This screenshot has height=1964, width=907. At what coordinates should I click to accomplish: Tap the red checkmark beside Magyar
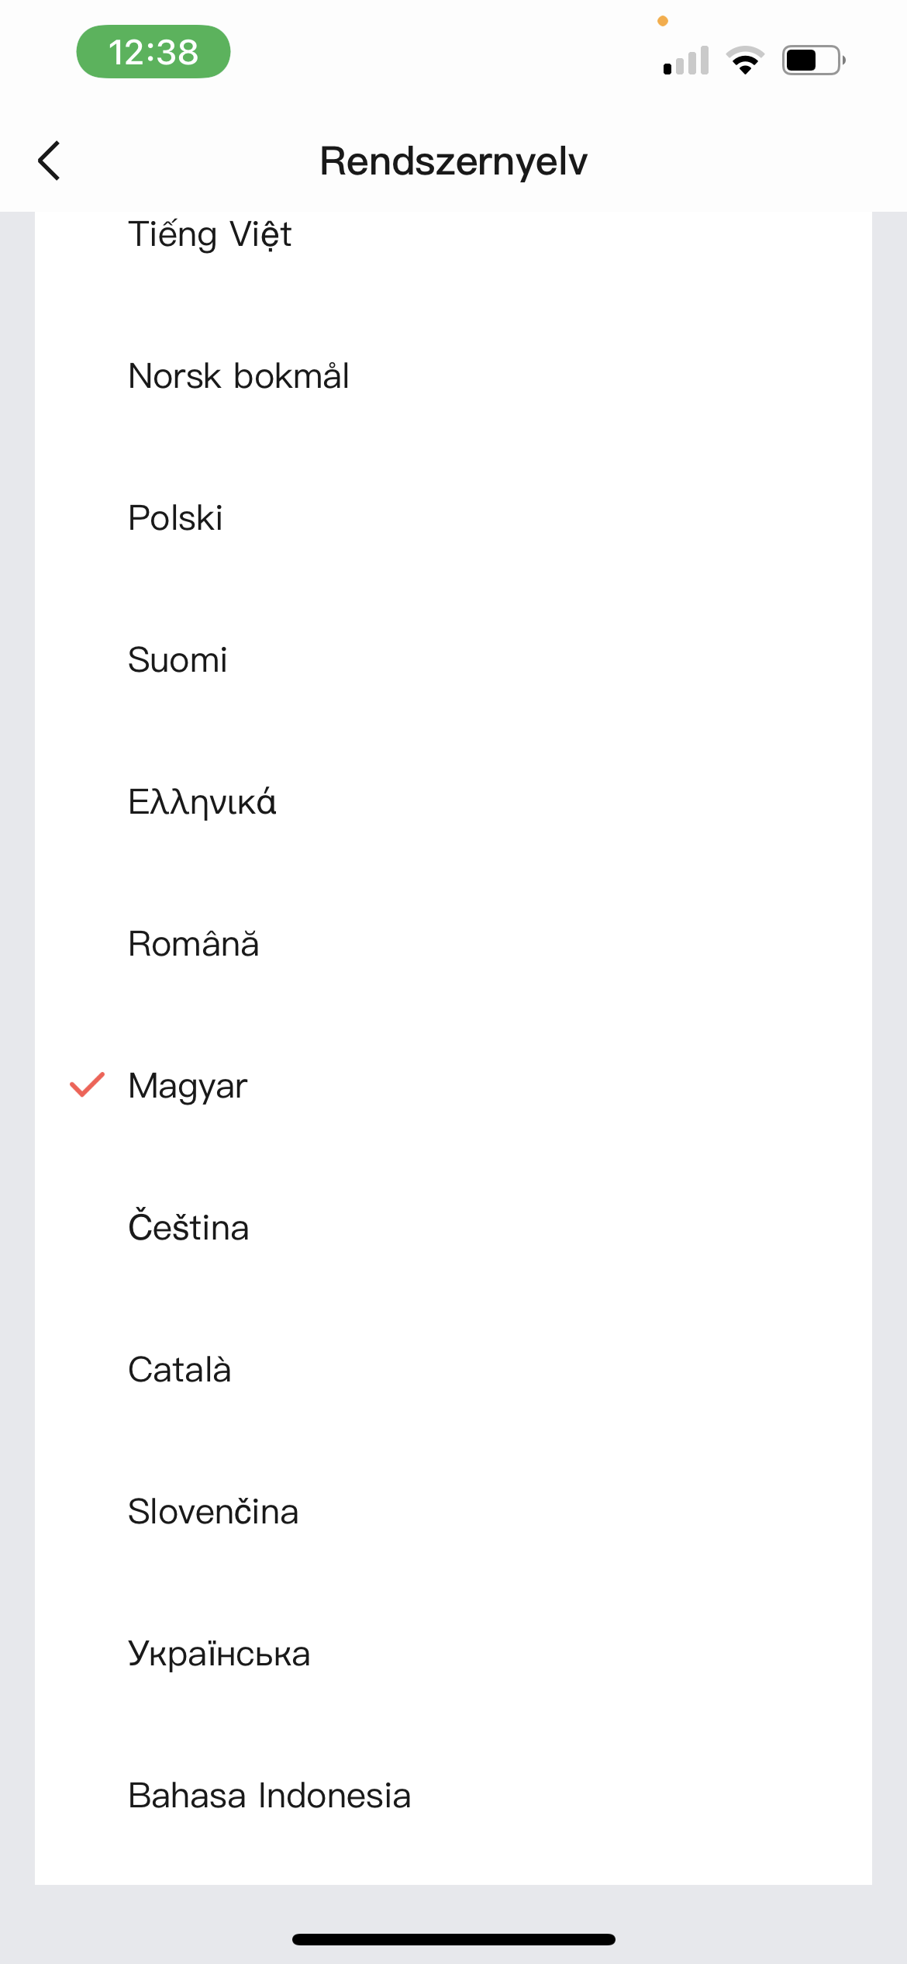(x=87, y=1084)
